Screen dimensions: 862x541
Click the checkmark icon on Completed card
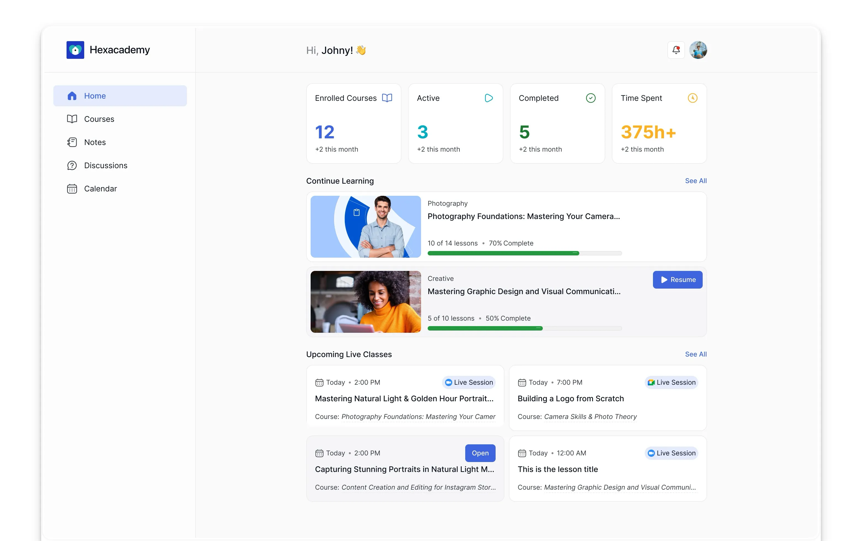click(591, 98)
